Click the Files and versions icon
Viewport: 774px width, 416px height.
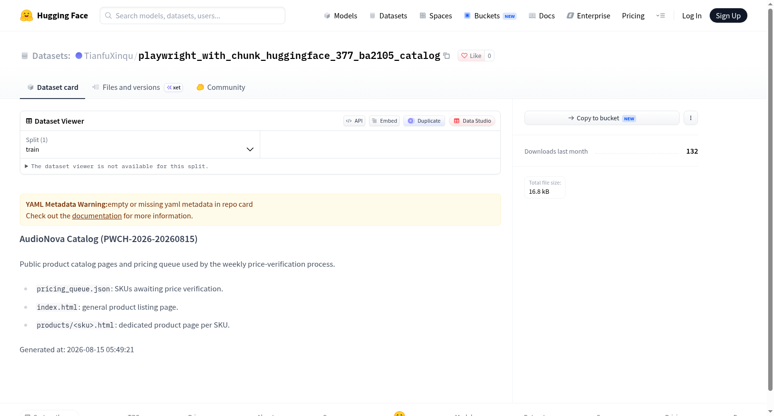pyautogui.click(x=96, y=87)
